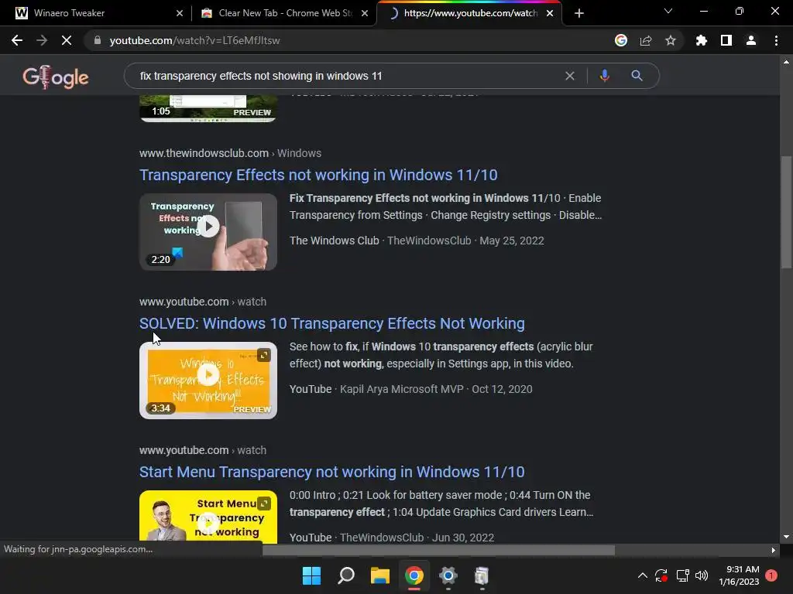Screen dimensions: 793x594
Task: Clear the Google search box text
Action: (x=569, y=76)
